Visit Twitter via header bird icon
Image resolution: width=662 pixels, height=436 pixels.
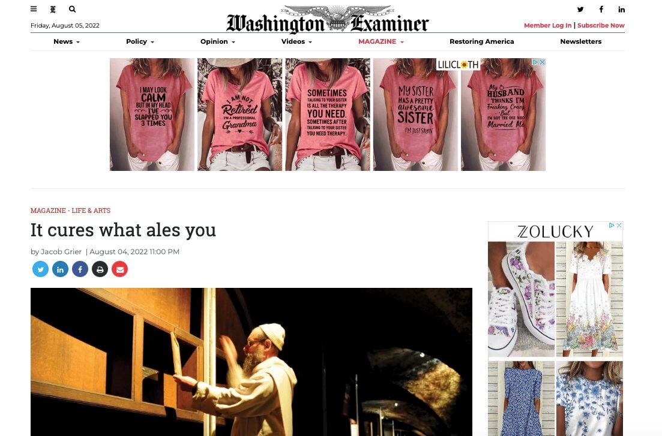[x=580, y=9]
